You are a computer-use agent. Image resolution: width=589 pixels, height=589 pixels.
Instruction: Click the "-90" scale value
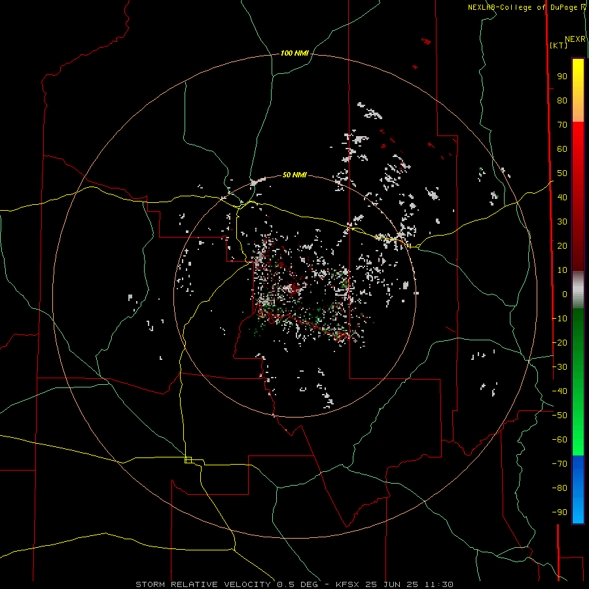560,512
